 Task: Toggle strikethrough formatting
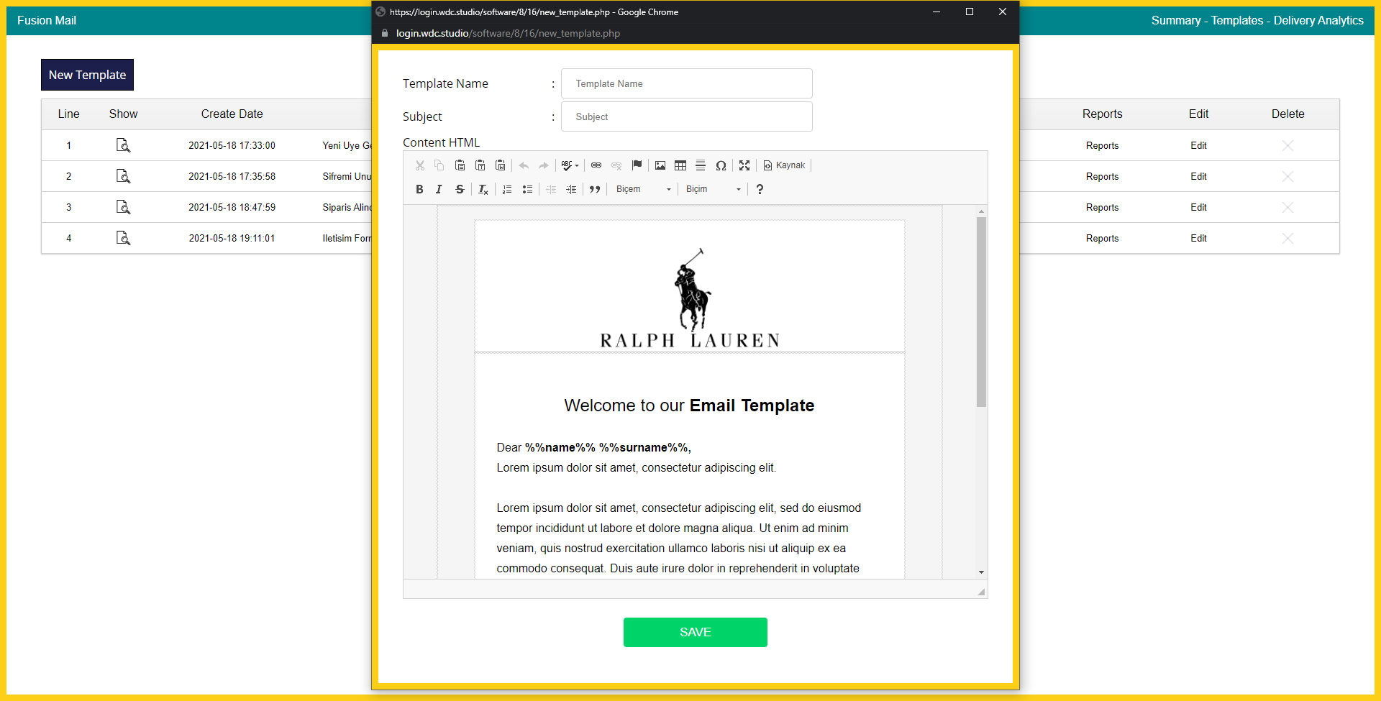(460, 189)
